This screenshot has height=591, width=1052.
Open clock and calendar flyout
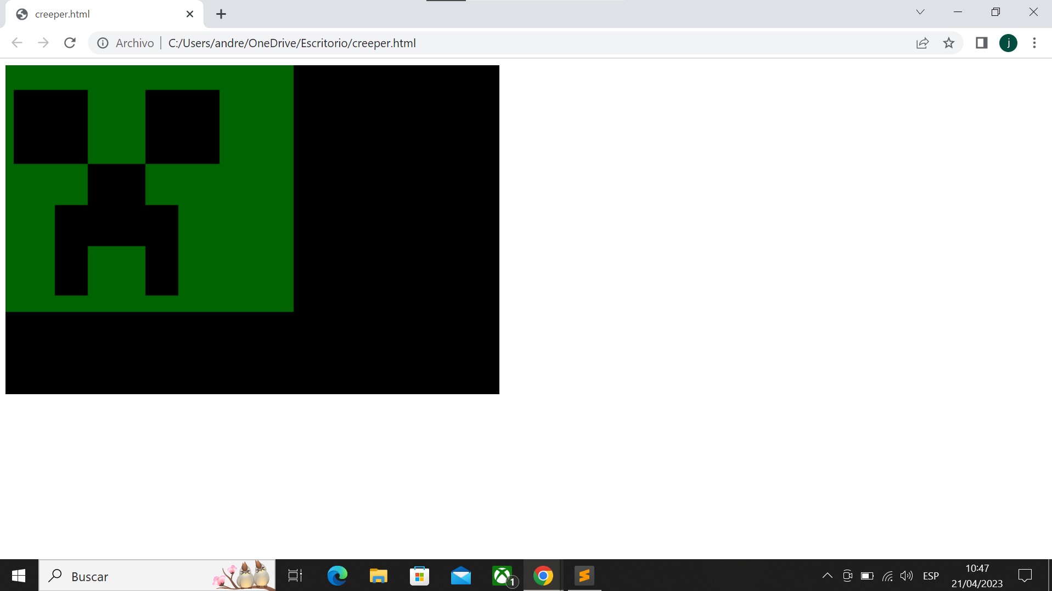[x=977, y=576]
